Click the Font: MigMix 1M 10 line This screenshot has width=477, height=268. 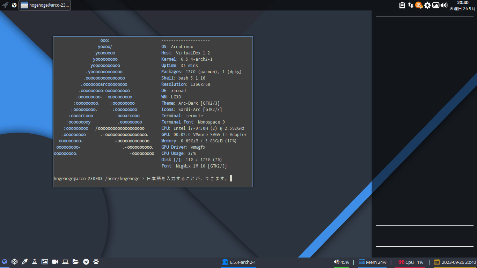(x=194, y=166)
